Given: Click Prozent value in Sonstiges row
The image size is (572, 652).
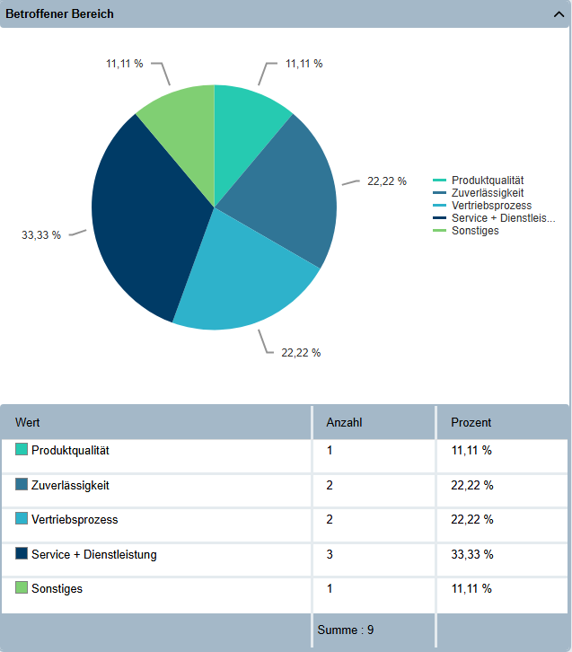Looking at the screenshot, I should tap(471, 589).
